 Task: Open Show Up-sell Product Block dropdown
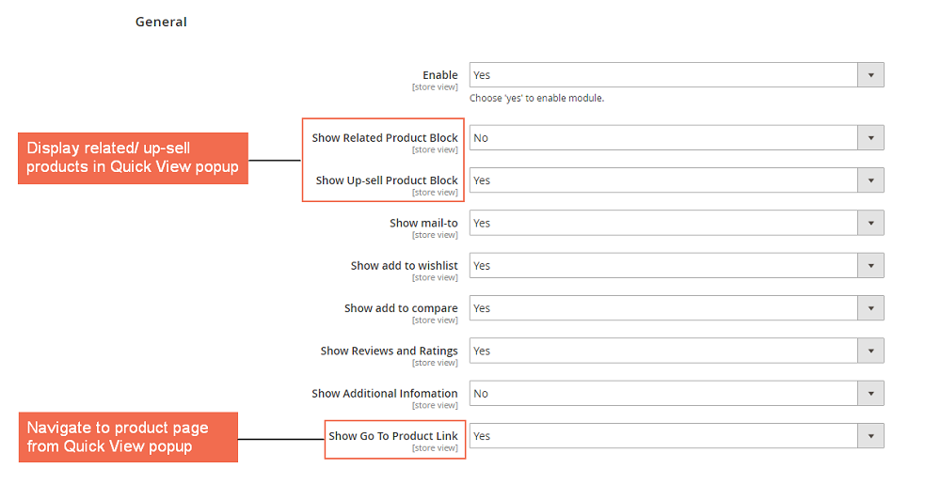(663, 180)
